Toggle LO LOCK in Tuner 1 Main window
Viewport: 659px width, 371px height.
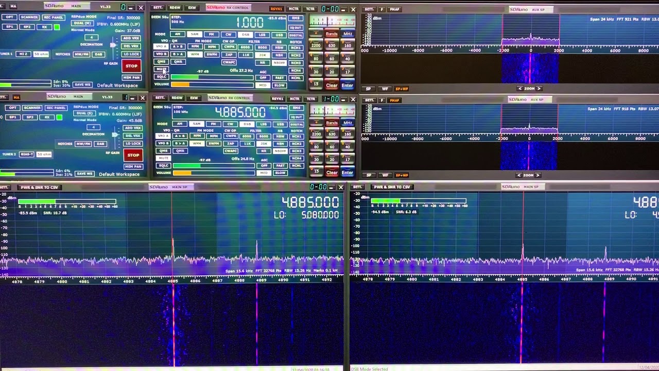pos(131,54)
